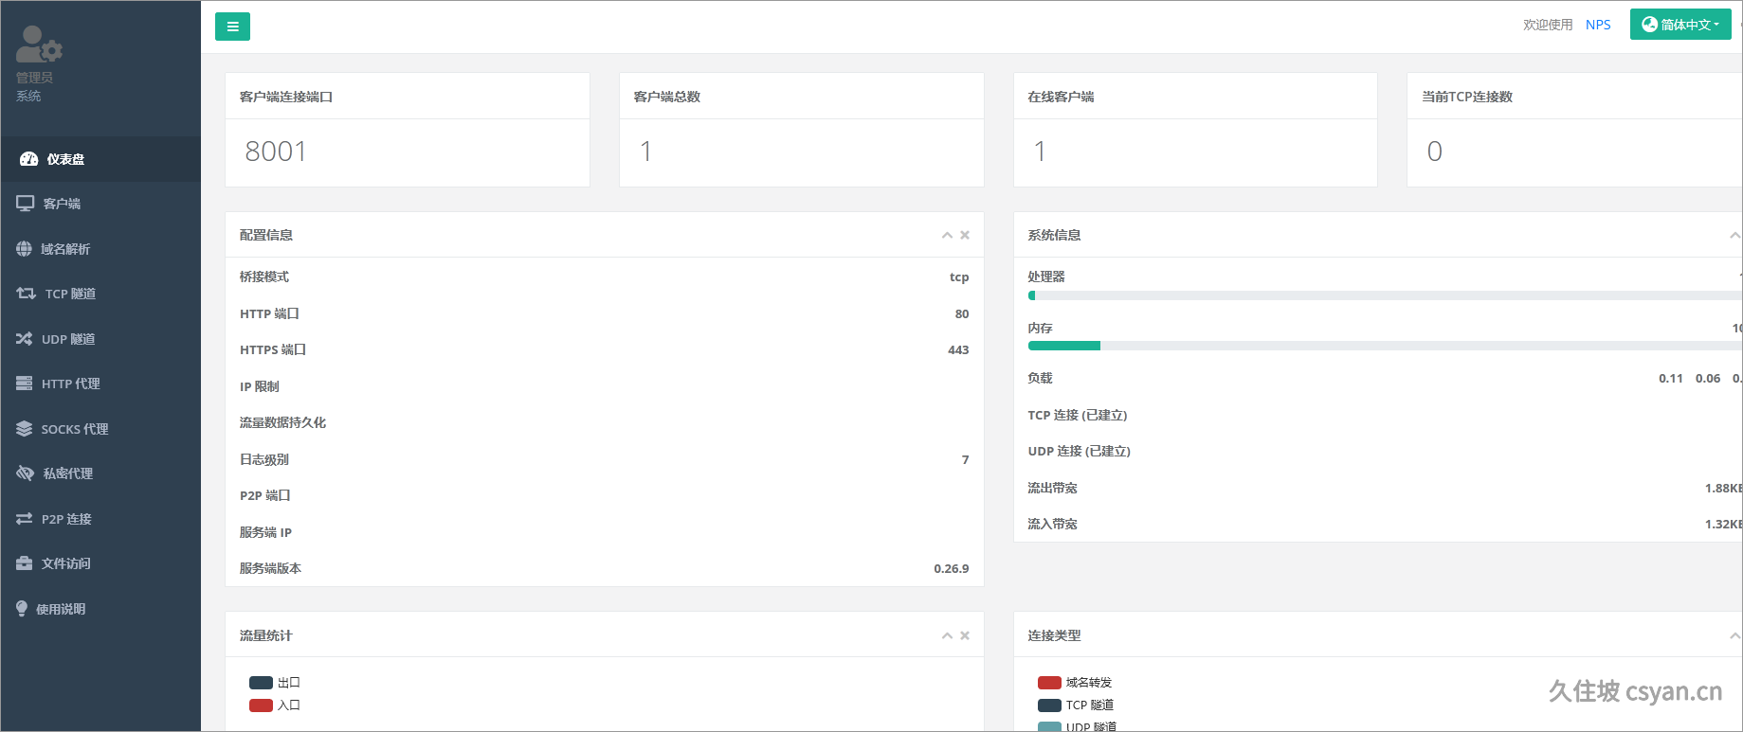Open the 文件访问 menu item

click(100, 563)
